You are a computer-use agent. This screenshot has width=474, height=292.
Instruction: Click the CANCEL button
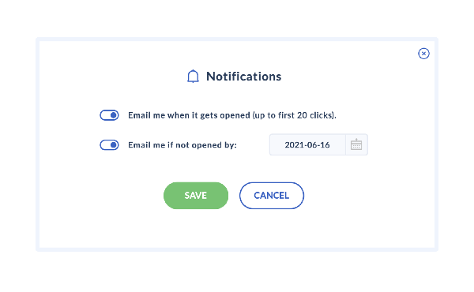tap(272, 196)
